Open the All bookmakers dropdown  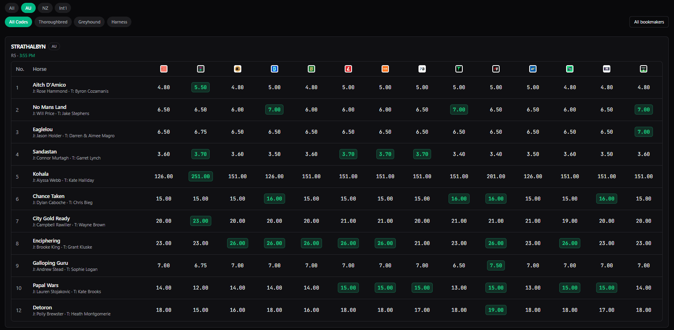(x=649, y=22)
